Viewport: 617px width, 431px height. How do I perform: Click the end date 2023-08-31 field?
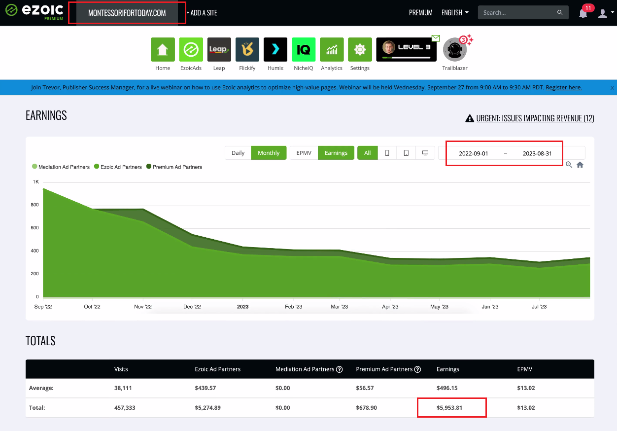[537, 153]
